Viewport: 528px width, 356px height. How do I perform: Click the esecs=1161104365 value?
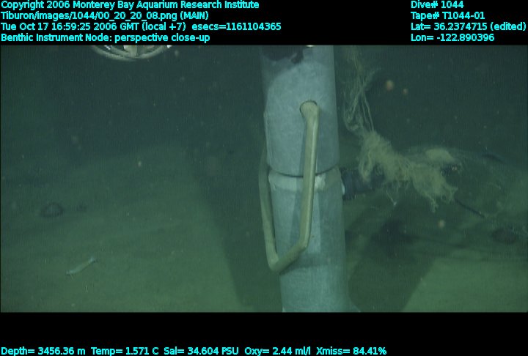(241, 26)
